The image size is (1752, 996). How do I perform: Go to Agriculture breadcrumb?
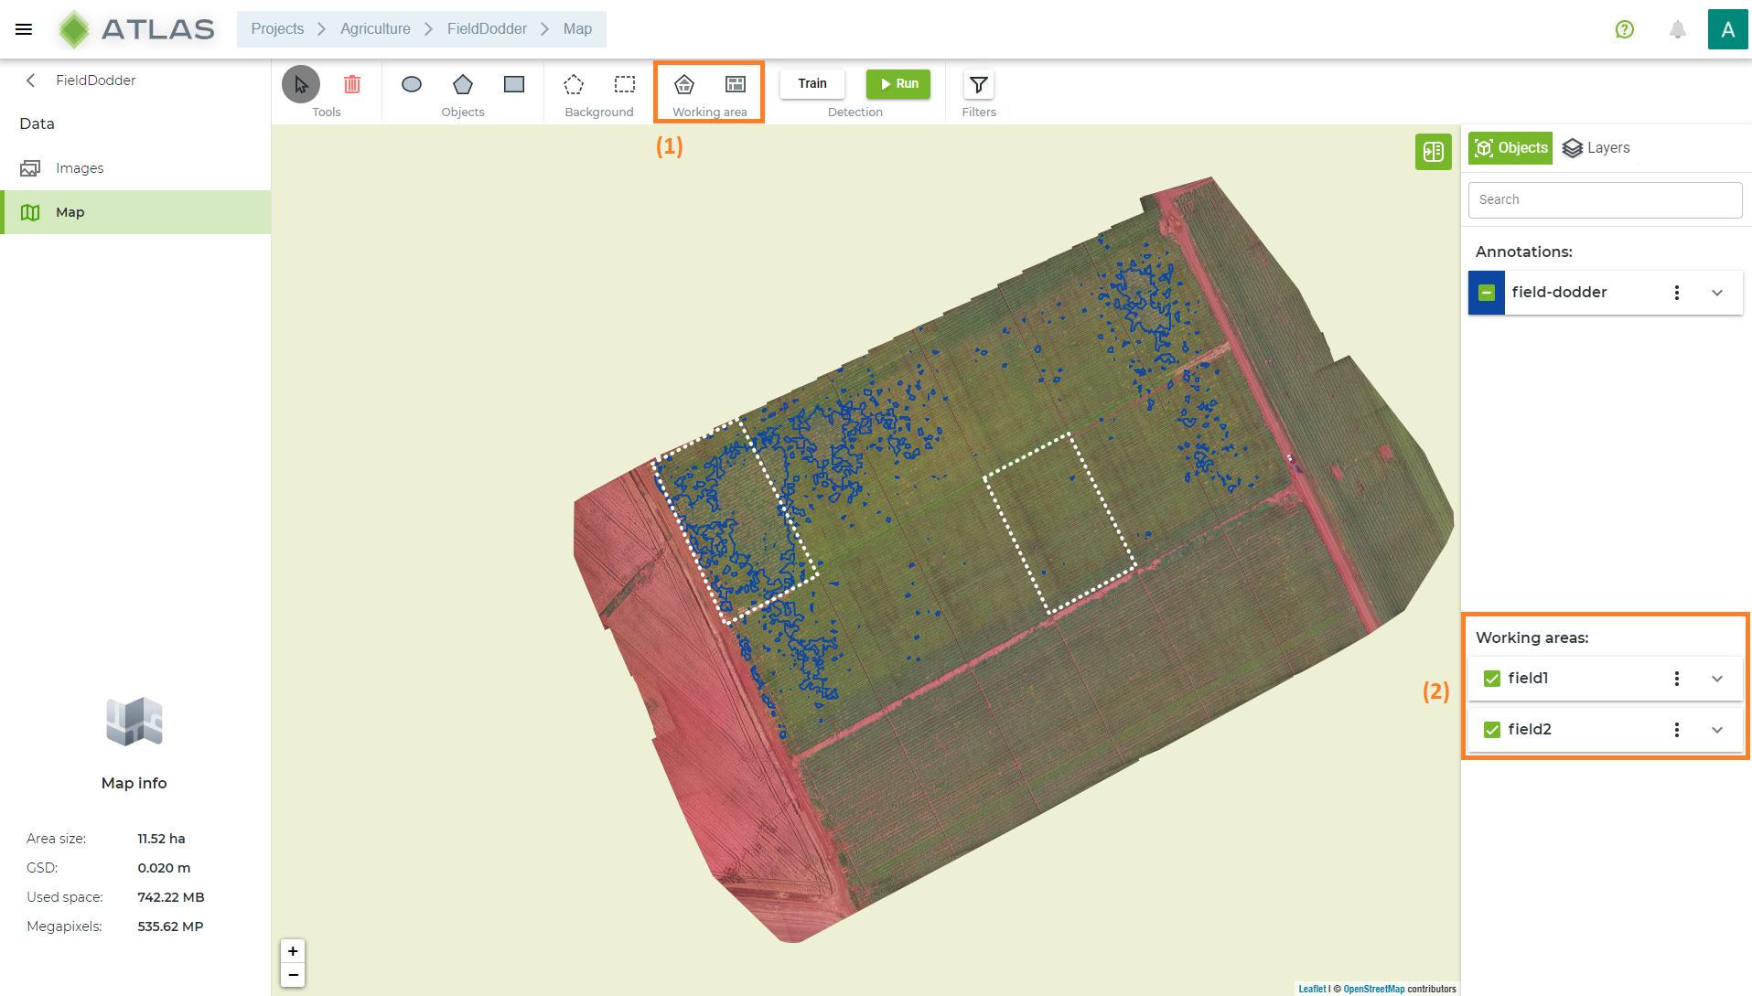tap(375, 29)
